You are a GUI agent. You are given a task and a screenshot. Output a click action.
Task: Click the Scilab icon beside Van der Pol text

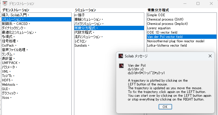click(121, 66)
